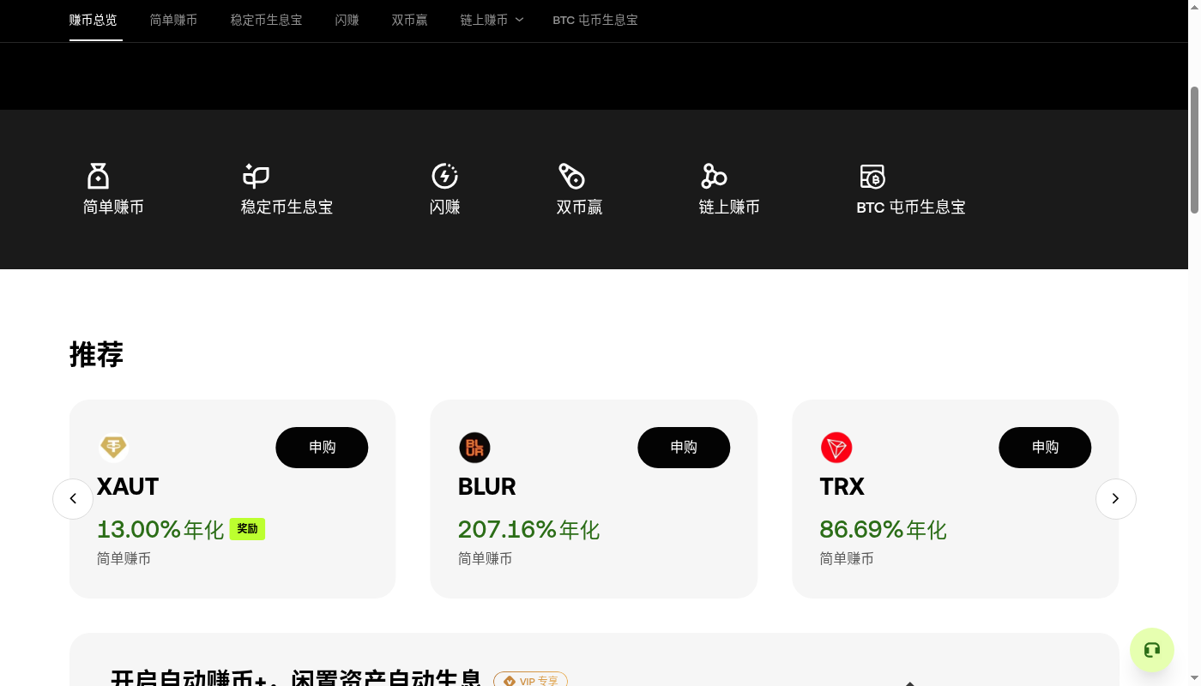Click the XAUT coin logo
This screenshot has height=686, width=1201.
click(x=113, y=447)
